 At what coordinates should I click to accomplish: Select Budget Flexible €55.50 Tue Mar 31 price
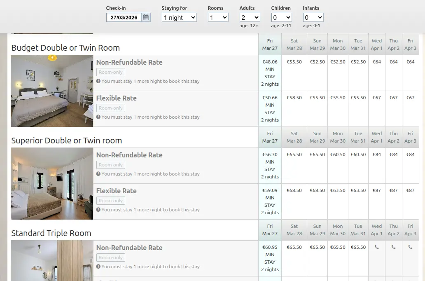click(358, 98)
